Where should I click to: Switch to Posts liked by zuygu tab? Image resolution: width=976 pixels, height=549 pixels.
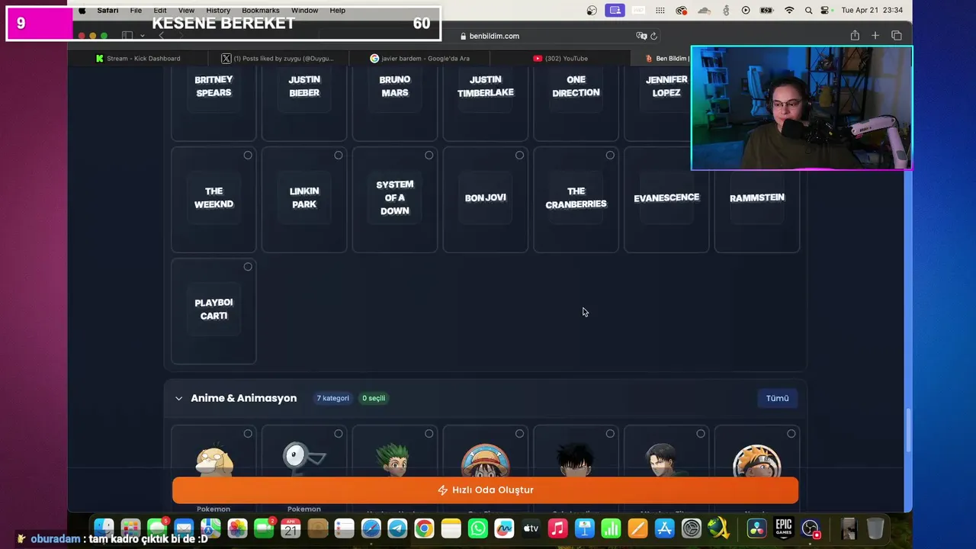(278, 58)
